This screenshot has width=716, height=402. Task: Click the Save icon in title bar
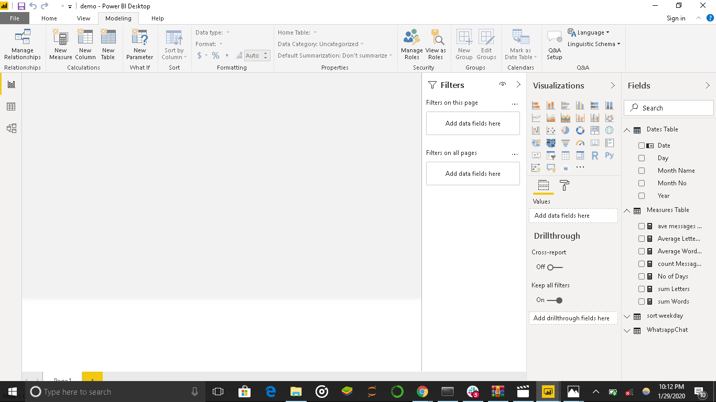point(21,6)
